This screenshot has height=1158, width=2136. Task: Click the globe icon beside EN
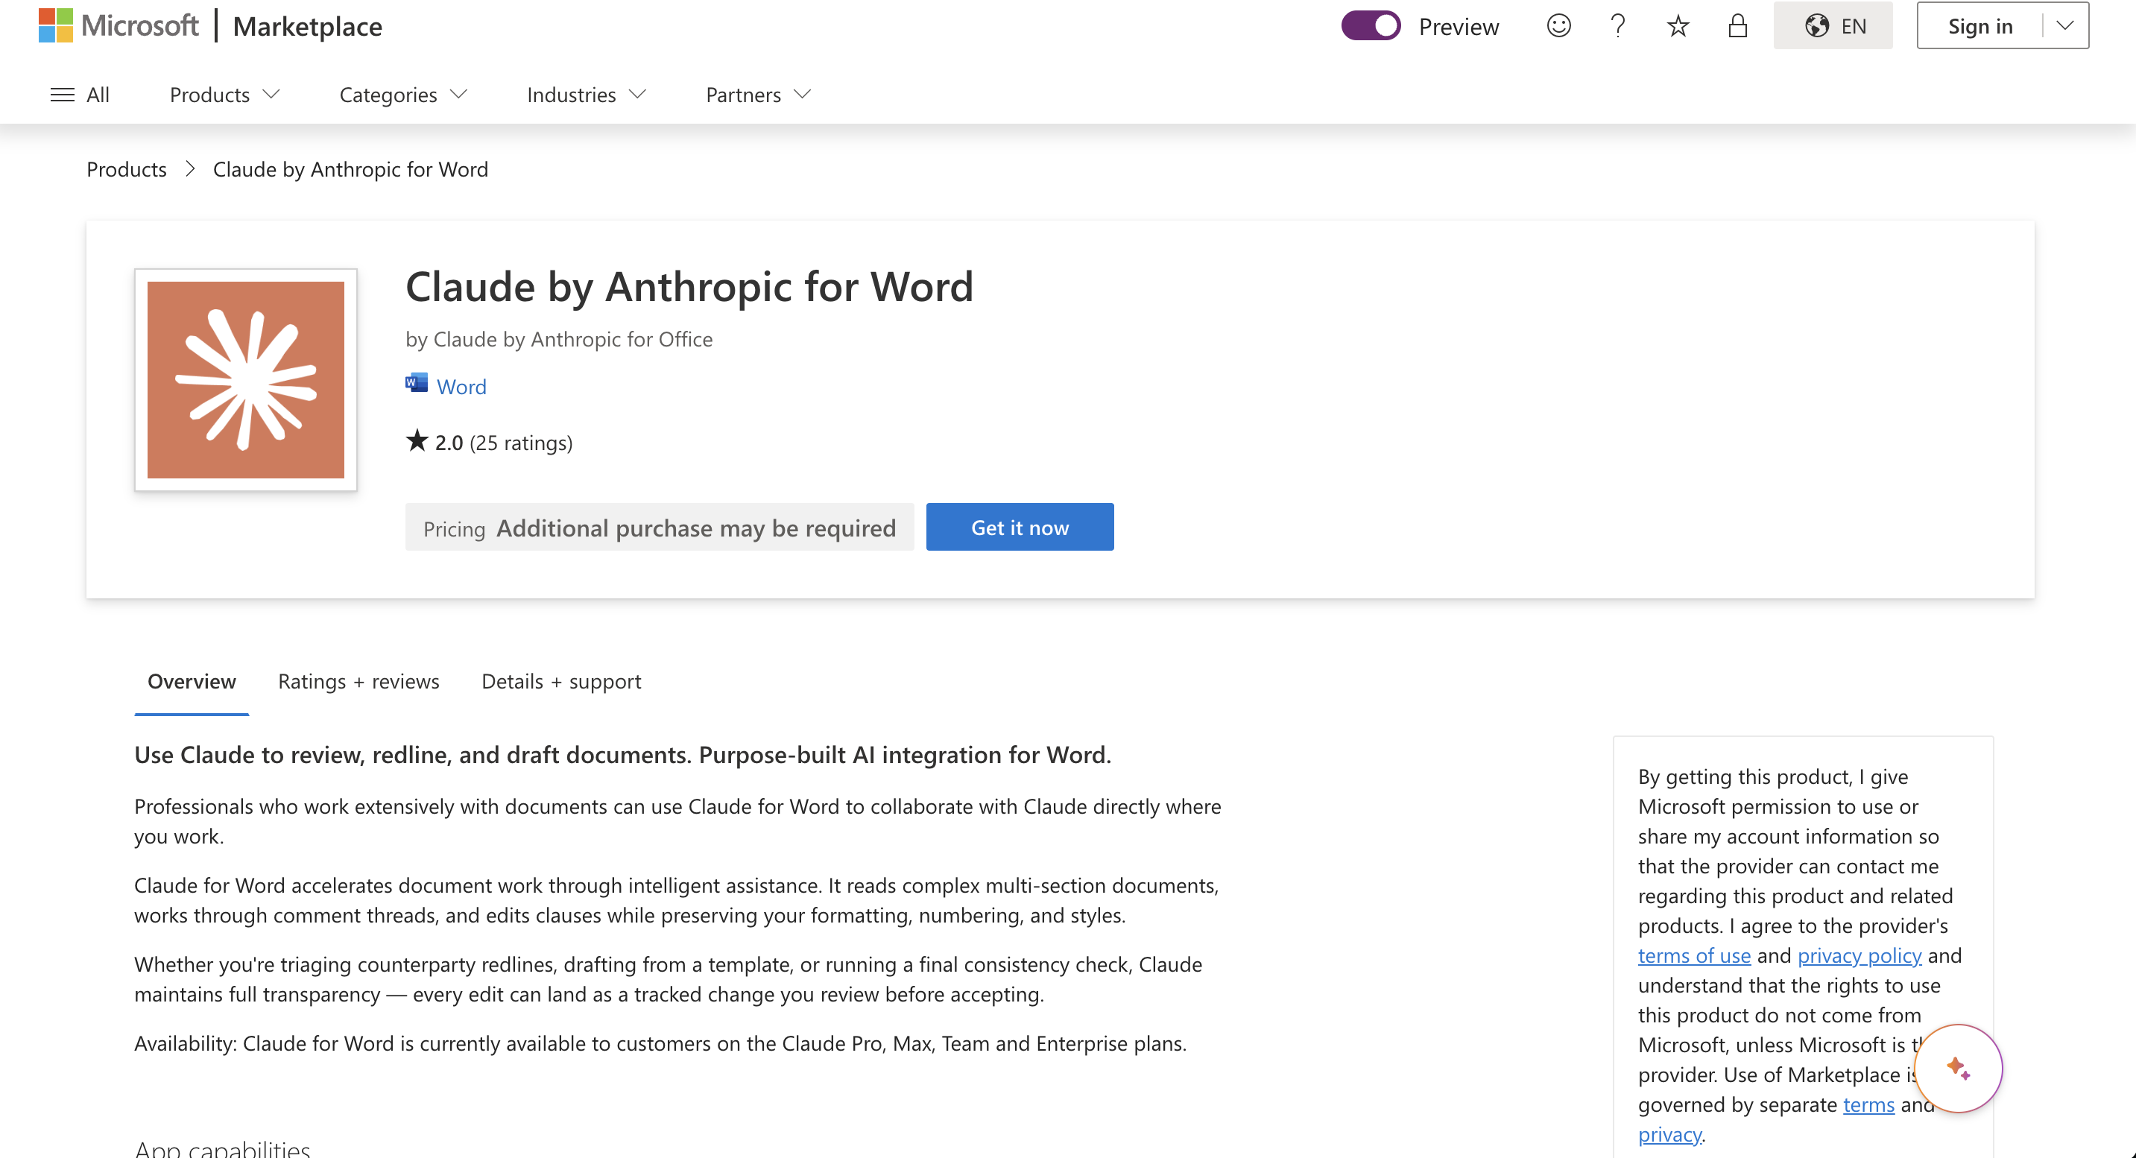(x=1817, y=25)
